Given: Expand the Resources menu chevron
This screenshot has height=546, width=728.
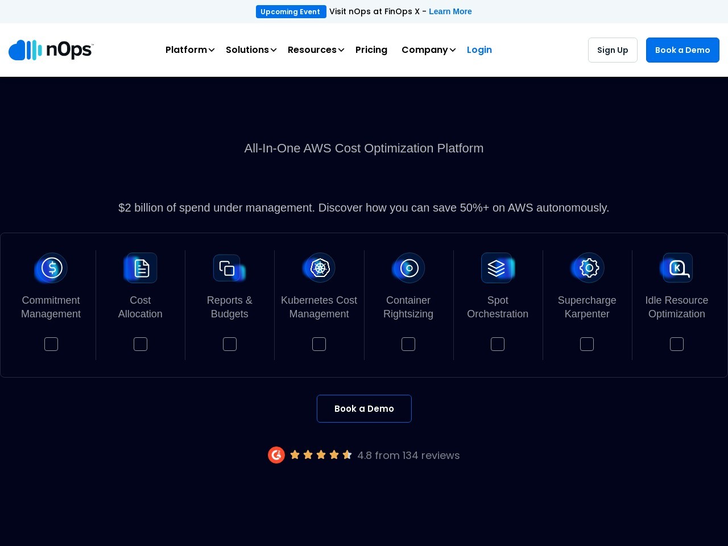Looking at the screenshot, I should pyautogui.click(x=341, y=50).
